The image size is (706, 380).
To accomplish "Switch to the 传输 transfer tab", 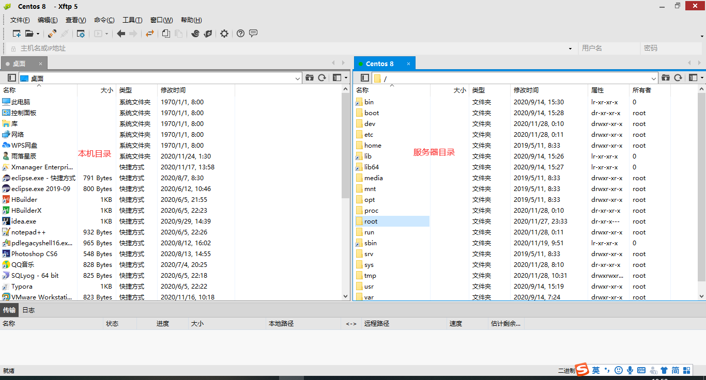I will tap(9, 310).
